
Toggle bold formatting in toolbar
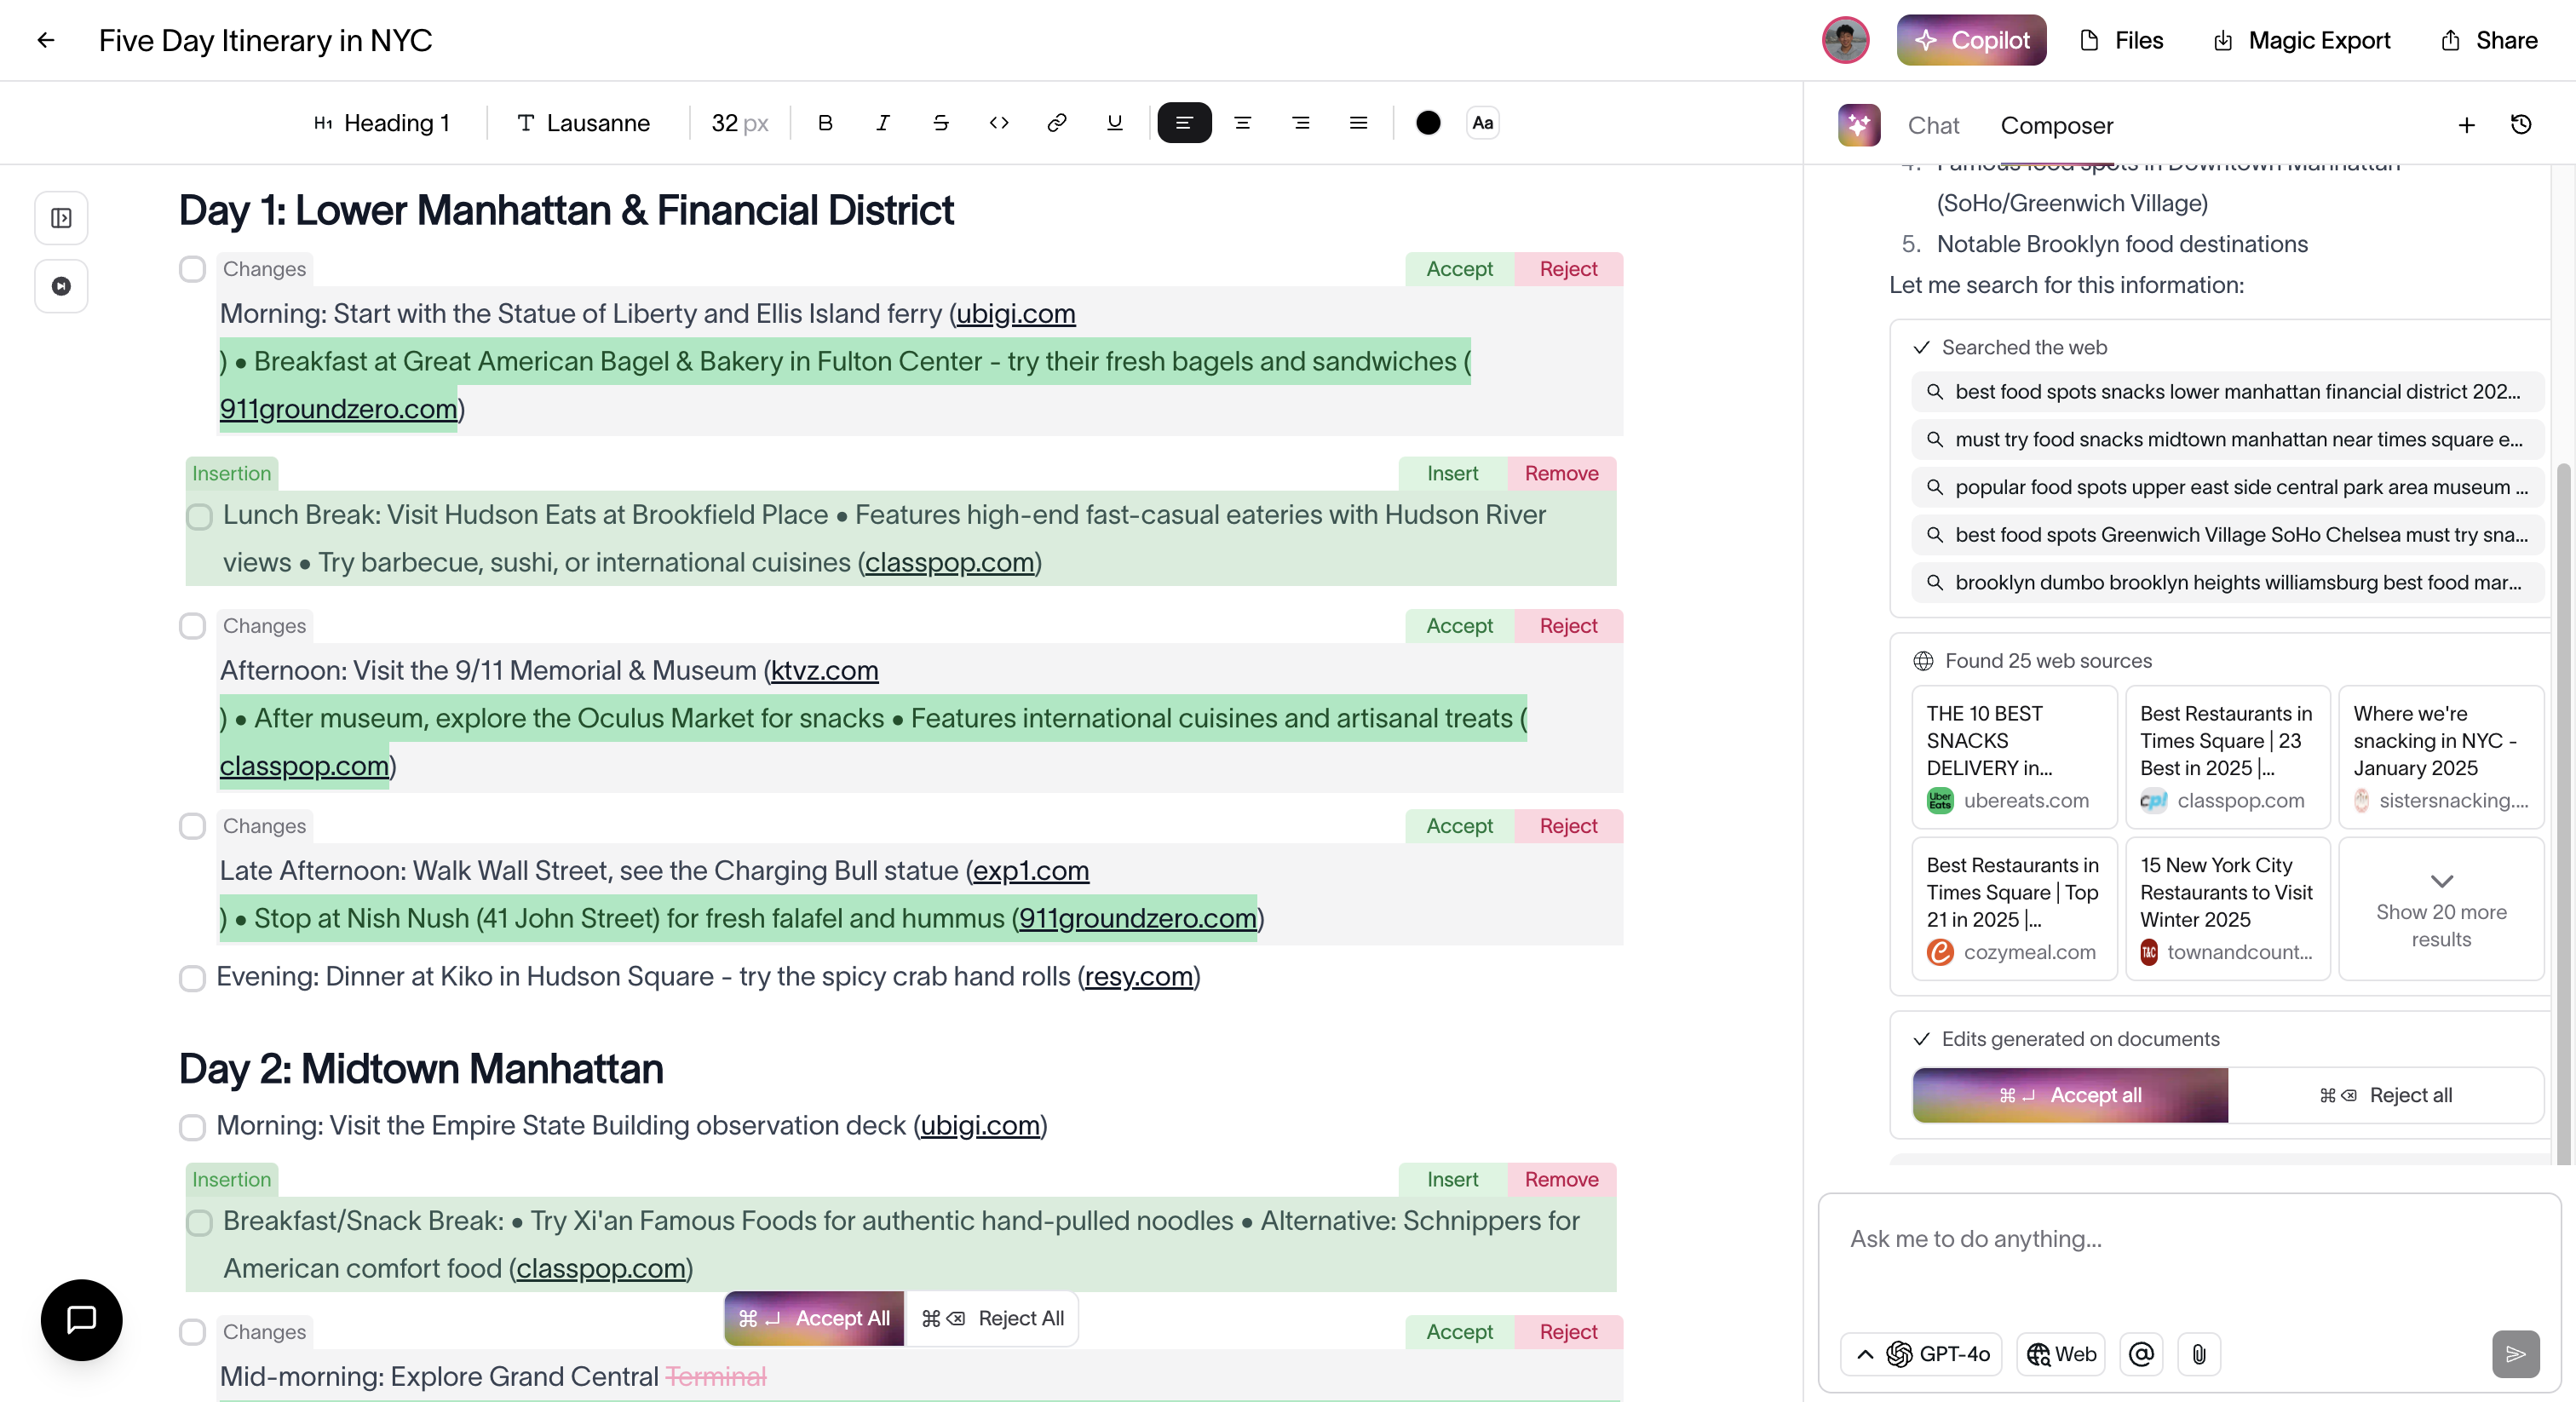coord(825,123)
